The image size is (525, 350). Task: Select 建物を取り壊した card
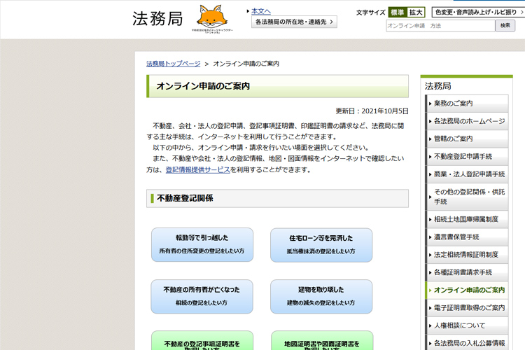point(321,297)
